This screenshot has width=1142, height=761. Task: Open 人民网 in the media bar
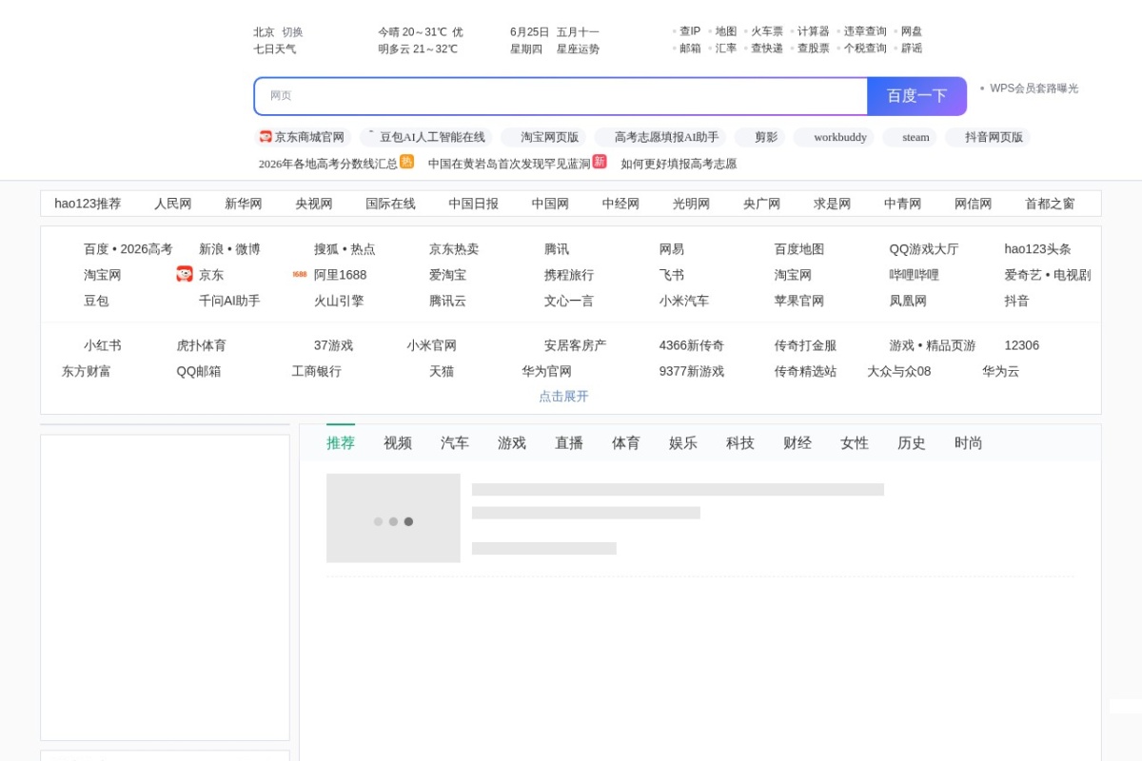click(x=173, y=204)
